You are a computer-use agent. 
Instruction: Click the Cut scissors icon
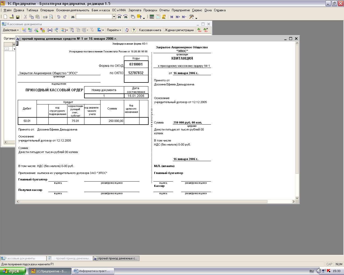pos(25,17)
